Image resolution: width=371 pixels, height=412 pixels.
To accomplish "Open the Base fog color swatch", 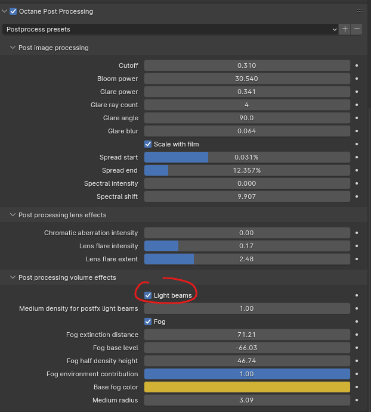I will point(246,387).
